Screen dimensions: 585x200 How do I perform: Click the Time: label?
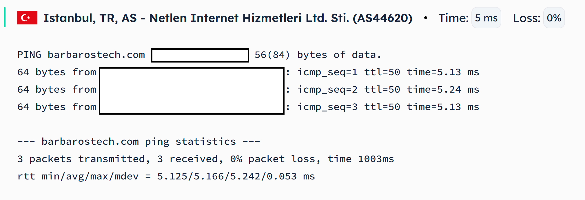pos(453,18)
